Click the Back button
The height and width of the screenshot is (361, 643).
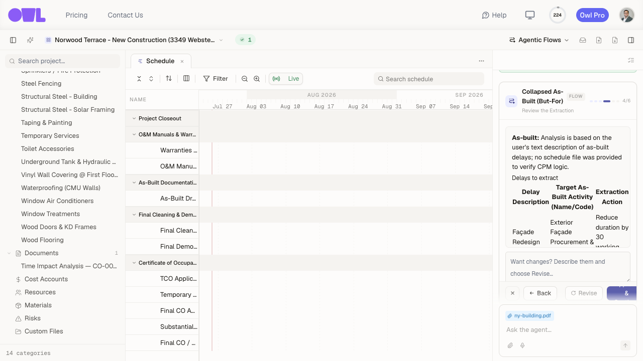pos(540,293)
